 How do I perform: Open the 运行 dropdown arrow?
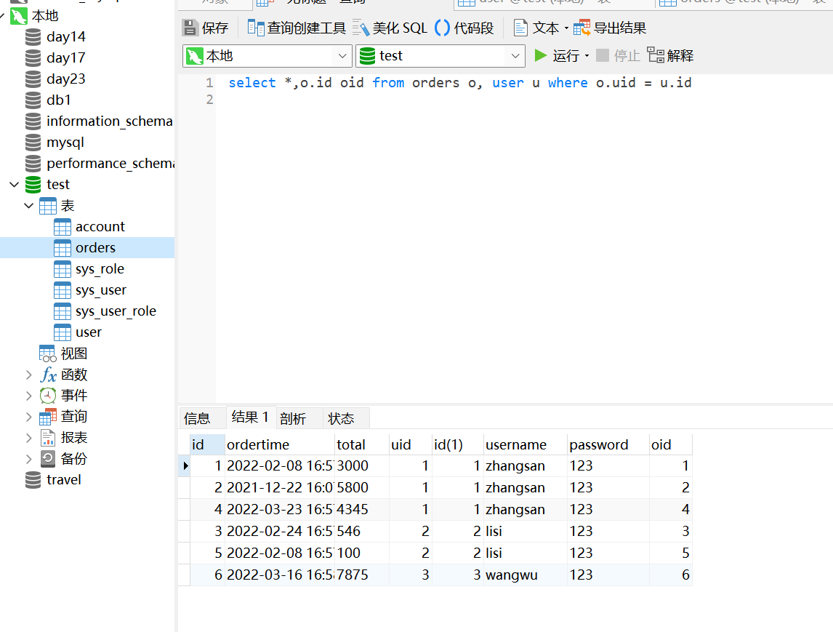[587, 56]
